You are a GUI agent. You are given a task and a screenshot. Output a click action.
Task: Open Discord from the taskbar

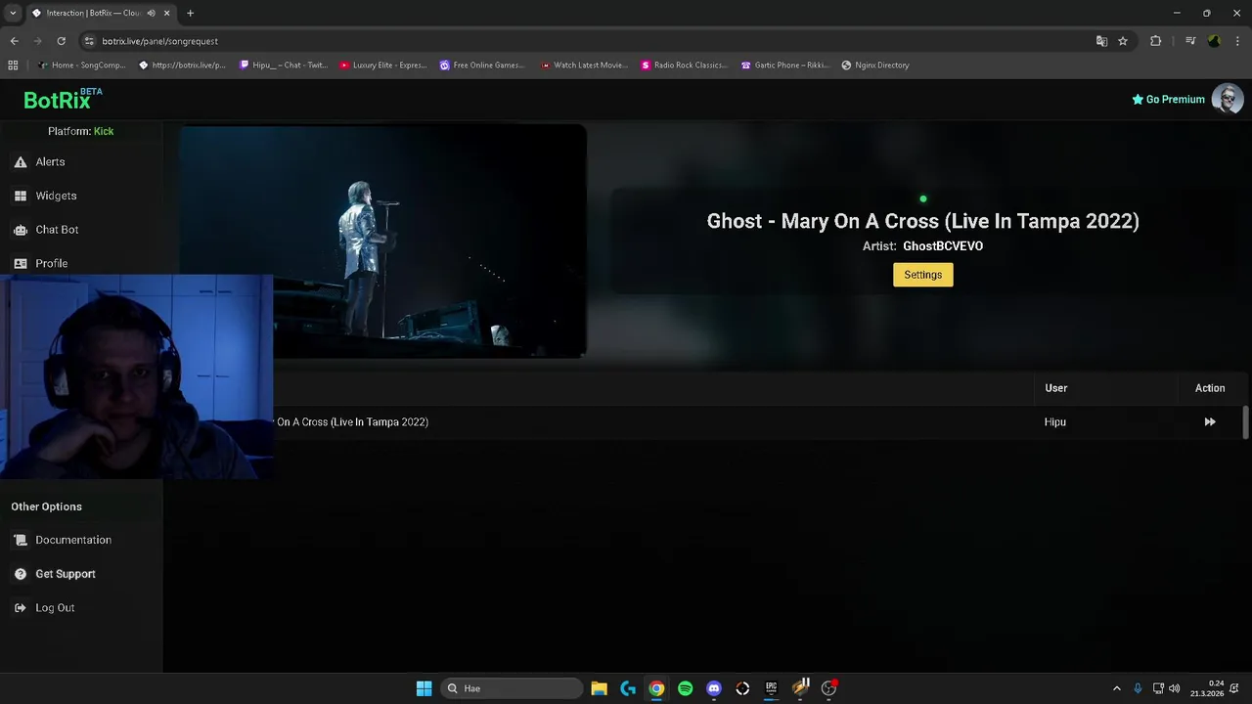[714, 688]
